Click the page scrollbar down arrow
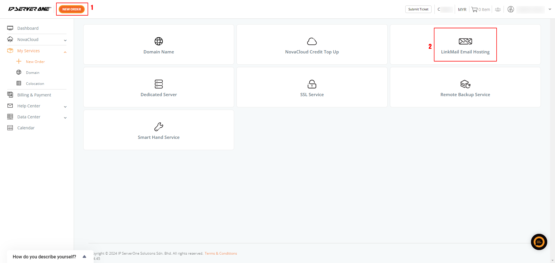This screenshot has width=555, height=263. pyautogui.click(x=552, y=260)
